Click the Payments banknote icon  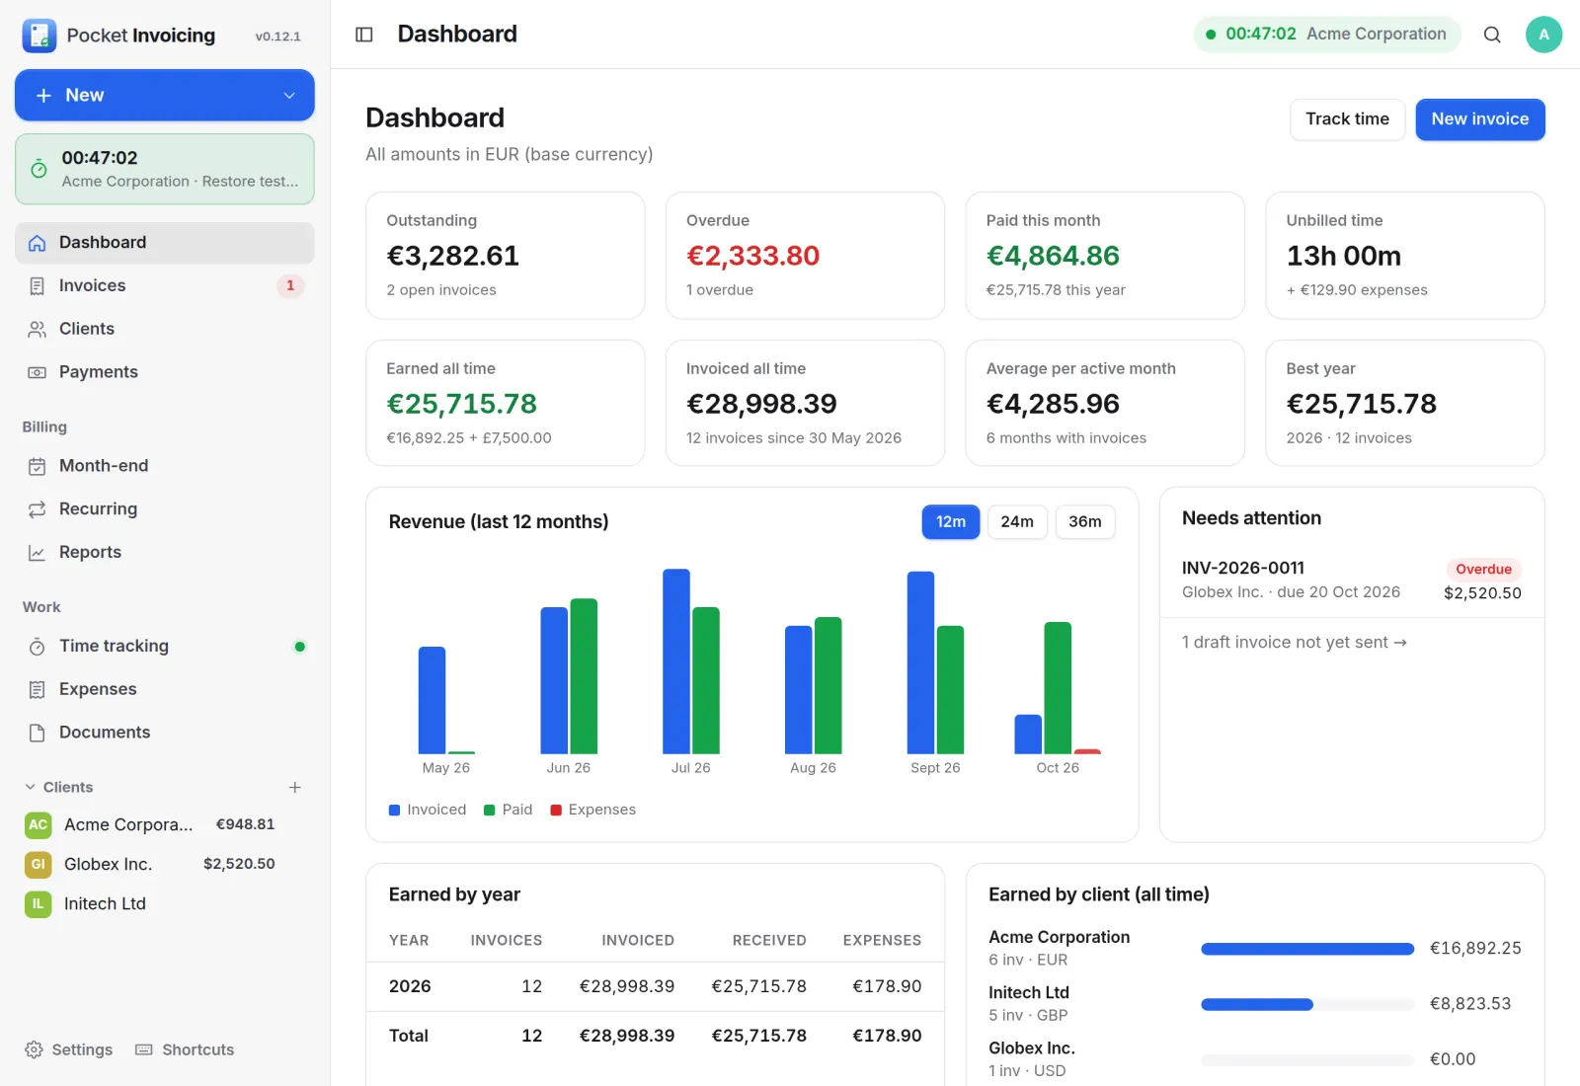tap(38, 372)
